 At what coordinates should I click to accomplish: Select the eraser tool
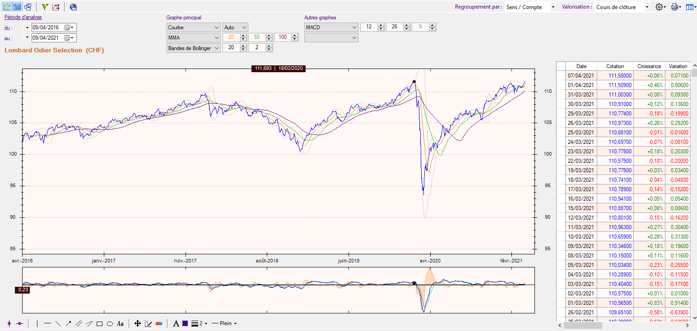tap(158, 323)
